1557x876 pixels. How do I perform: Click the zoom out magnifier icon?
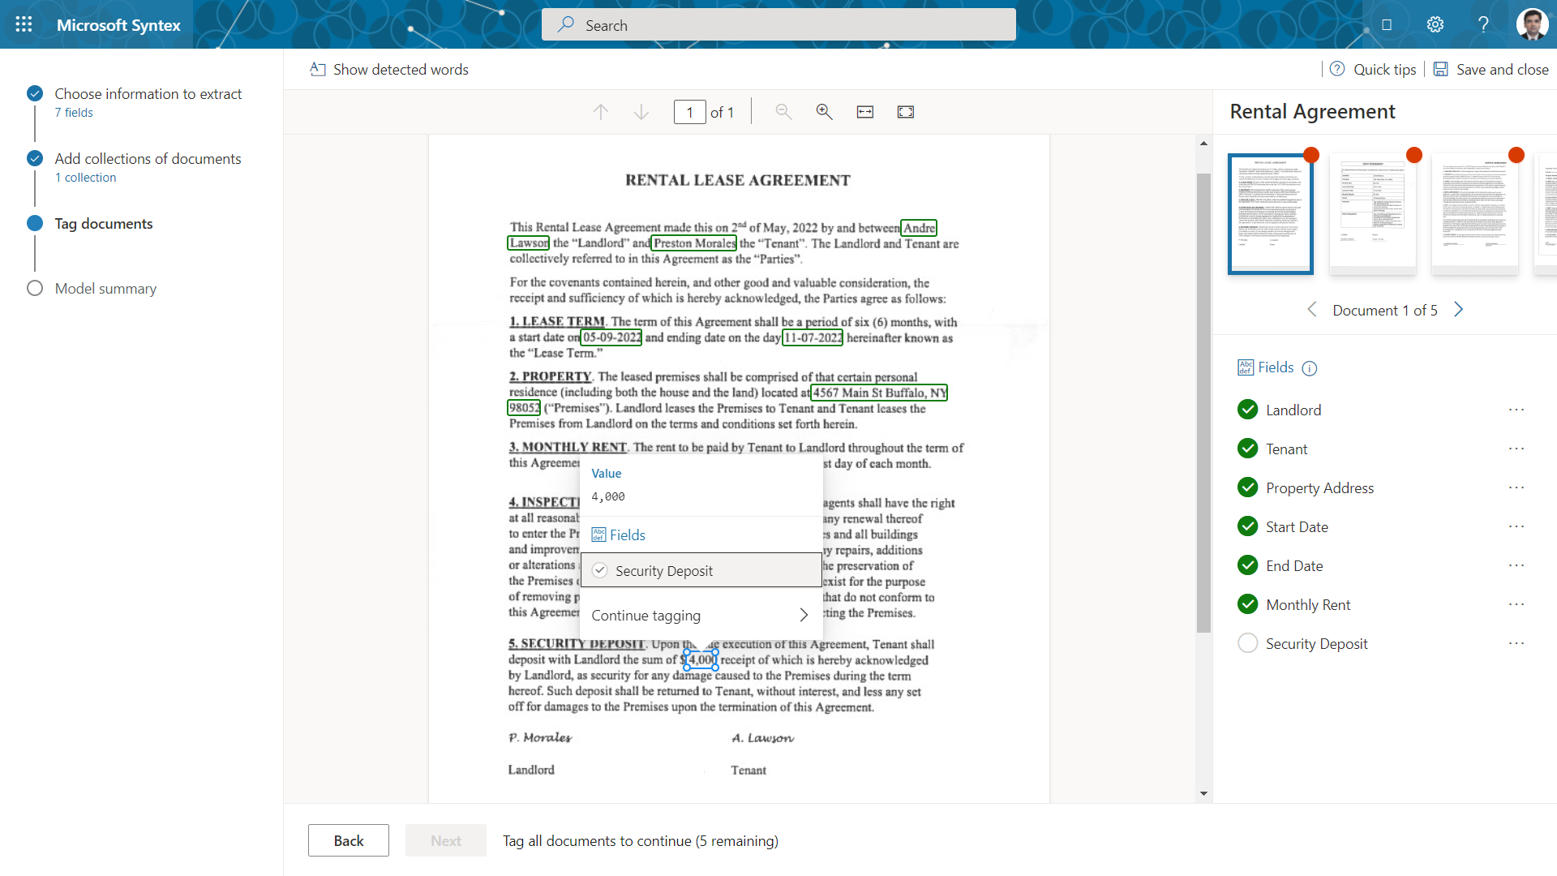pyautogui.click(x=783, y=112)
